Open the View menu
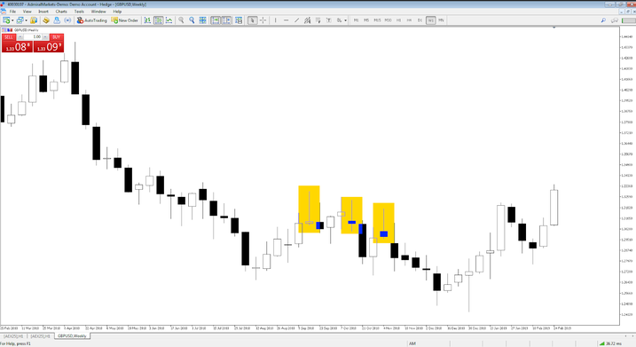This screenshot has width=636, height=347. 27,12
